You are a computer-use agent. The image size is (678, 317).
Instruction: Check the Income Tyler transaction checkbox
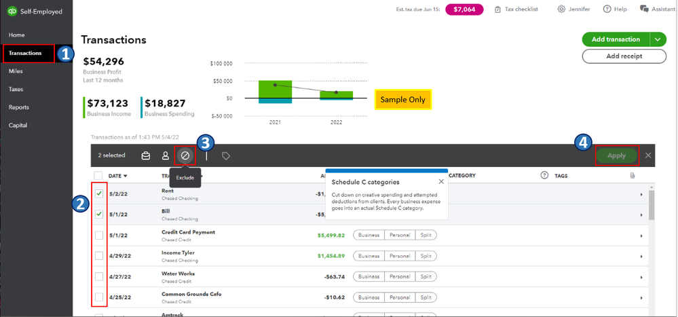(99, 256)
